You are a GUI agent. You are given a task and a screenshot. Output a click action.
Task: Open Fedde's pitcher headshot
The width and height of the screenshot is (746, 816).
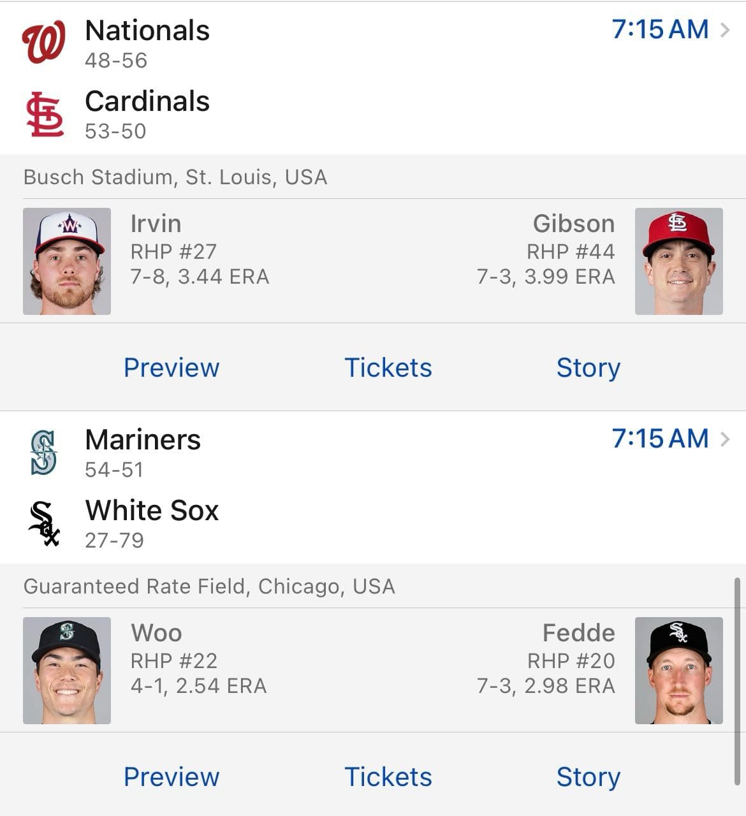tap(678, 671)
